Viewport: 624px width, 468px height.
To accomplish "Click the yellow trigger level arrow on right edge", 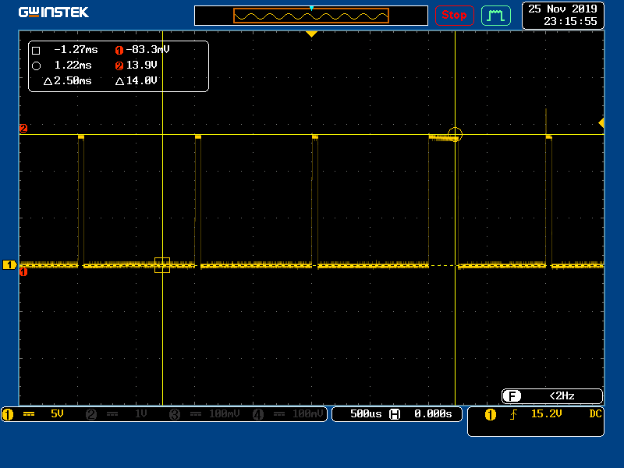I will [601, 123].
